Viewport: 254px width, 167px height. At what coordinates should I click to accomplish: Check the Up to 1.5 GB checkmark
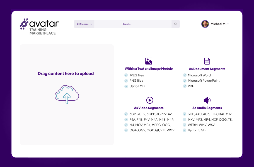click(x=185, y=130)
